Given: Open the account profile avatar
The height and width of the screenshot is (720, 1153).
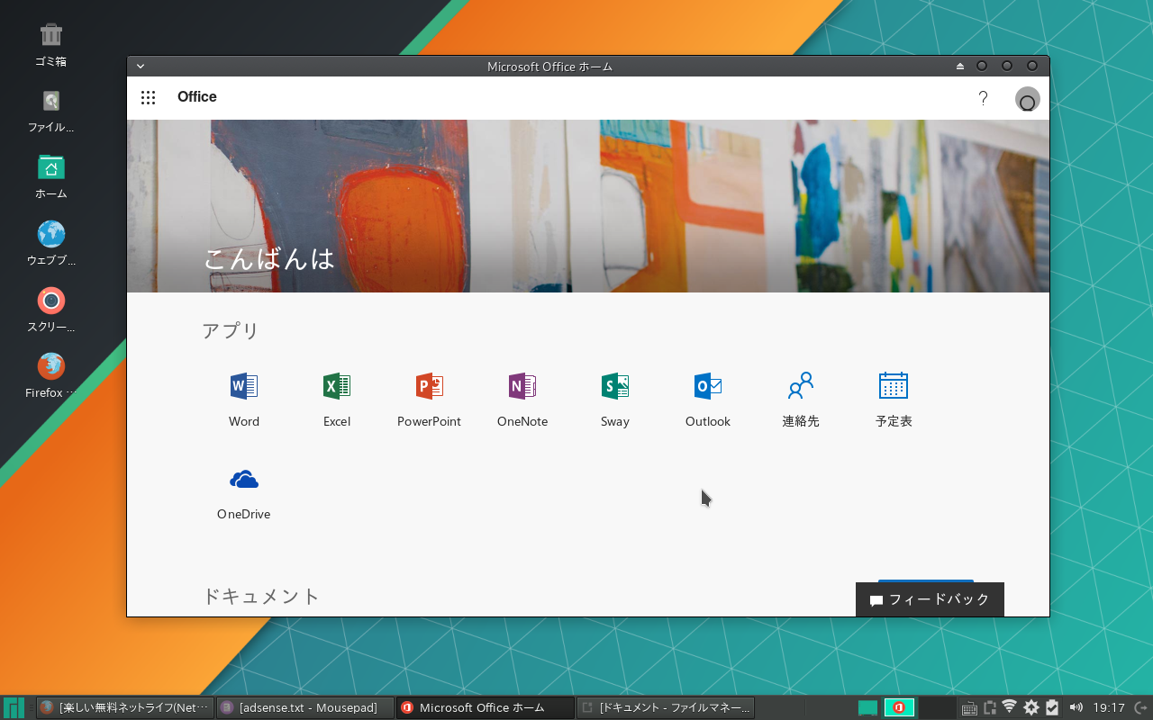Looking at the screenshot, I should click(x=1027, y=99).
